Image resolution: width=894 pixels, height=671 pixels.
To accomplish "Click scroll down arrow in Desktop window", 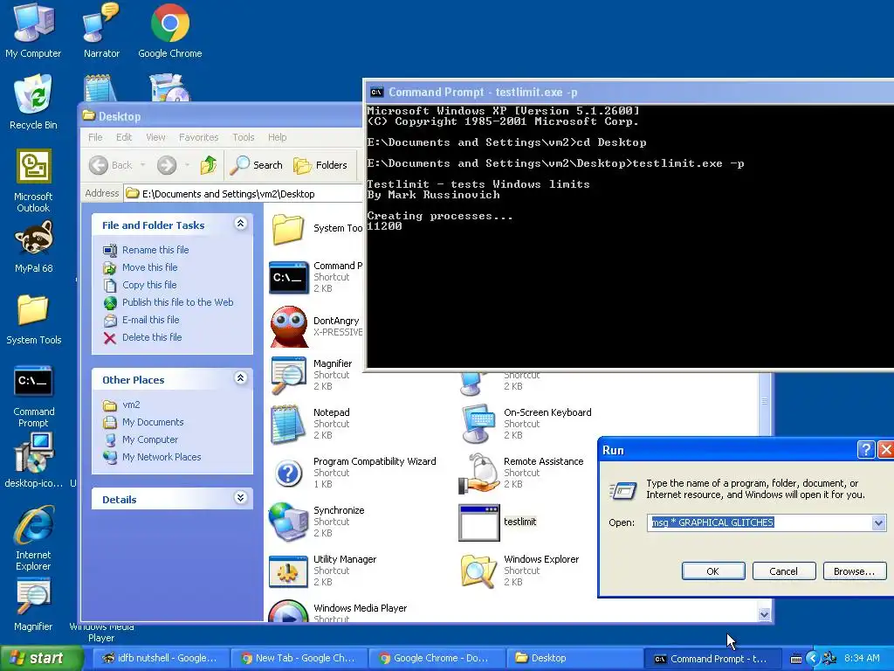I will point(765,614).
